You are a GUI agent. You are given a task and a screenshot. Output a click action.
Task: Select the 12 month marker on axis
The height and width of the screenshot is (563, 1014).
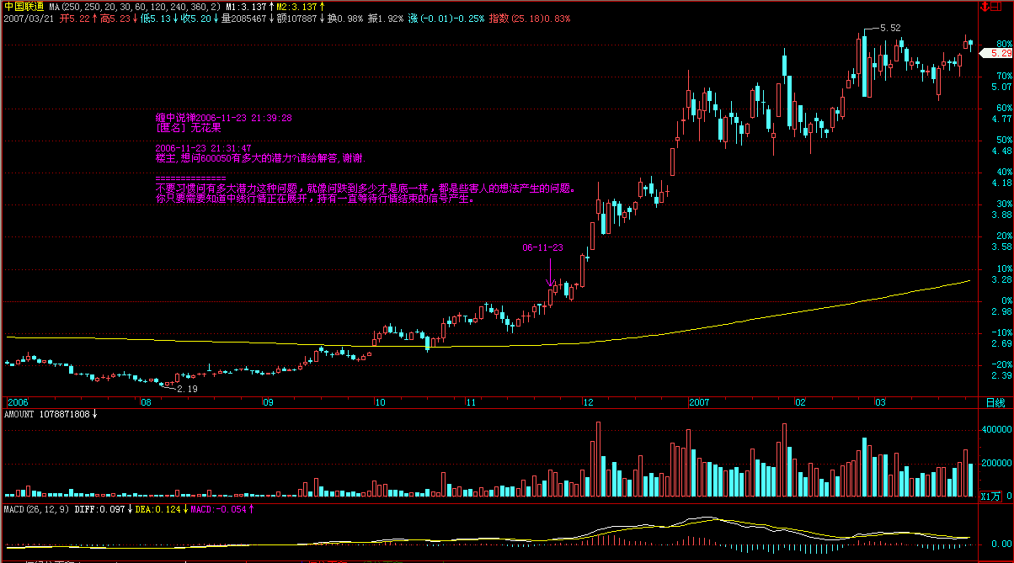point(588,402)
